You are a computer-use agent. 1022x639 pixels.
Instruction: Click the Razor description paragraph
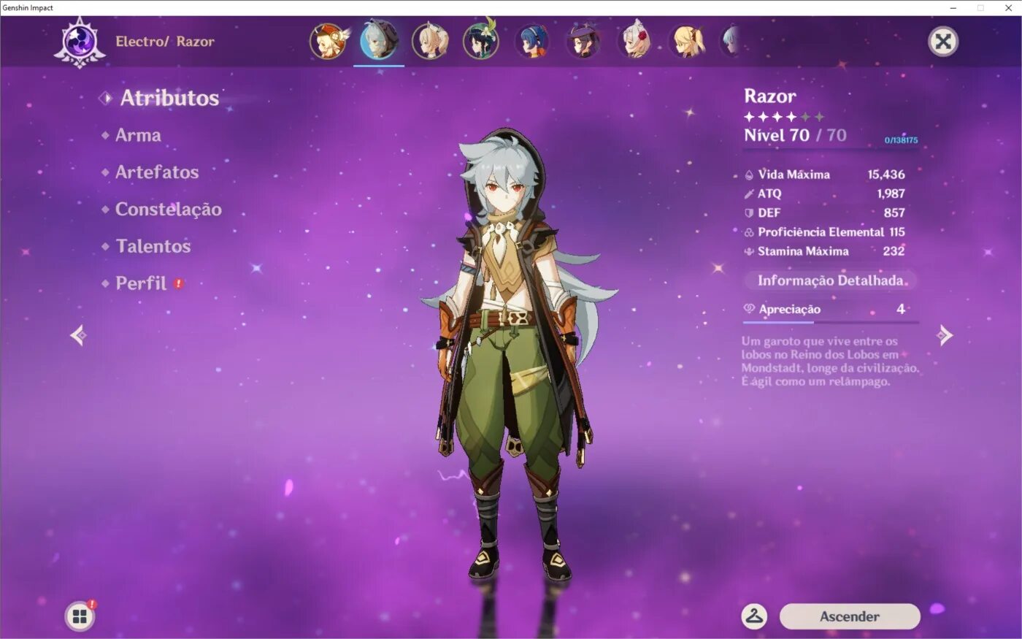click(x=830, y=361)
